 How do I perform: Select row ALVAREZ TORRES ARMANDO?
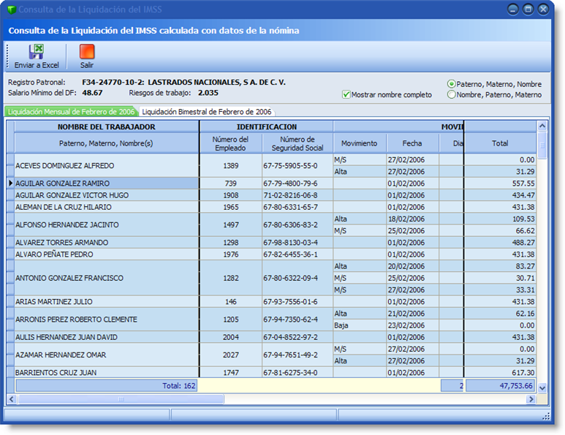pyautogui.click(x=106, y=243)
